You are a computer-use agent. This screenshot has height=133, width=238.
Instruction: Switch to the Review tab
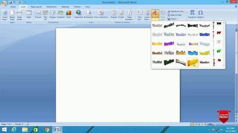[x=77, y=7]
